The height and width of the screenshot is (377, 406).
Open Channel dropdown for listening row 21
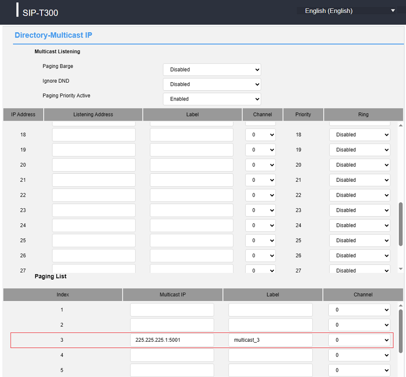pos(260,180)
